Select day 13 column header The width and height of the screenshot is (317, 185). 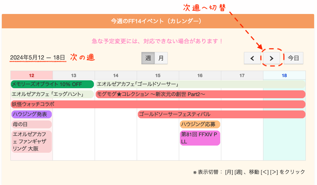coord(74,75)
